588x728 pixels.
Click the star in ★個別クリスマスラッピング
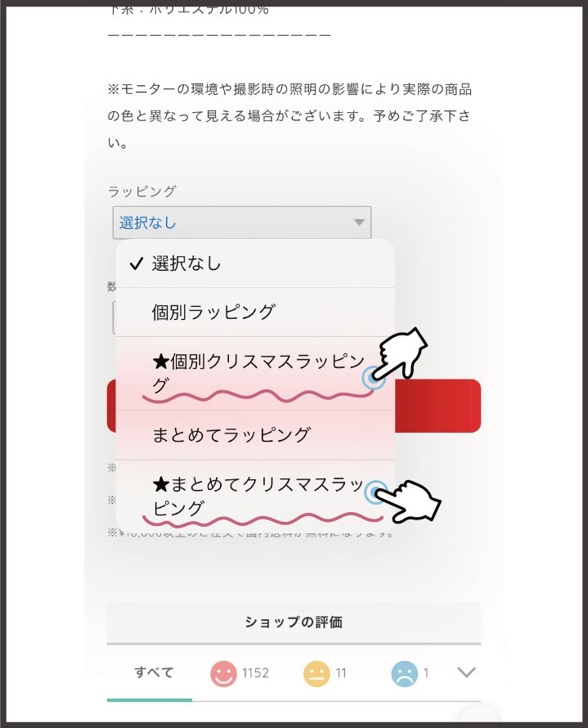pos(160,362)
